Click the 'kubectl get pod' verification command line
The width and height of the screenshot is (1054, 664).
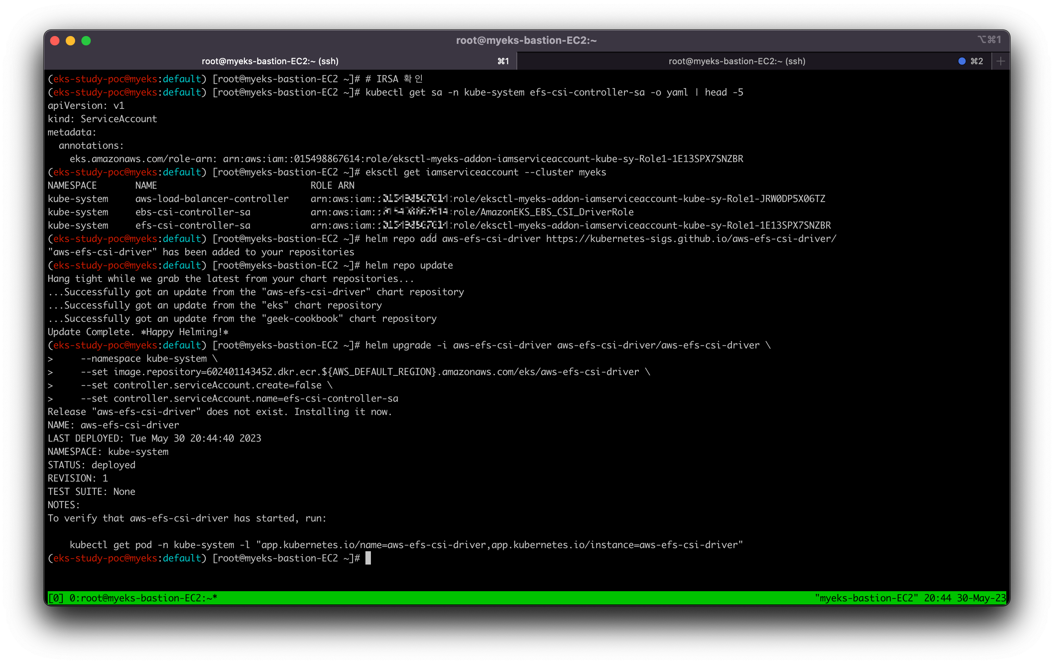(x=406, y=545)
